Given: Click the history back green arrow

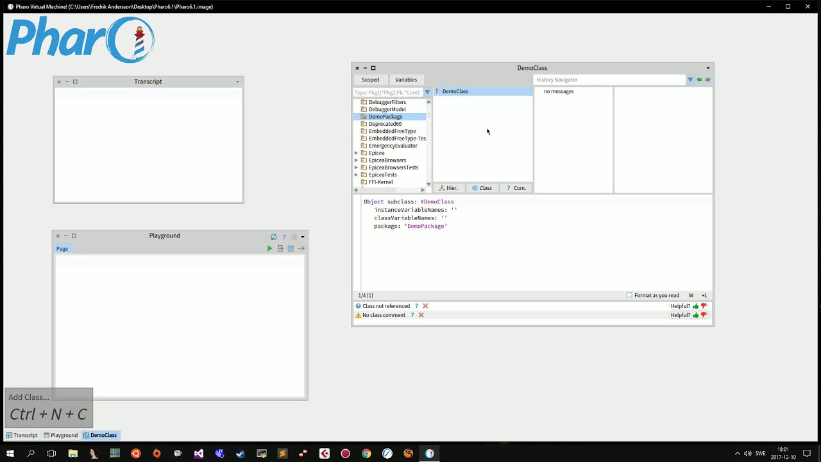Looking at the screenshot, I should (699, 80).
